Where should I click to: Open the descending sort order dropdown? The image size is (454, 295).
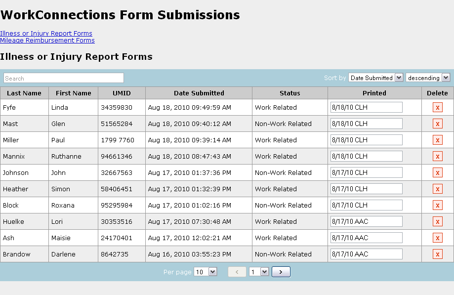coord(428,78)
